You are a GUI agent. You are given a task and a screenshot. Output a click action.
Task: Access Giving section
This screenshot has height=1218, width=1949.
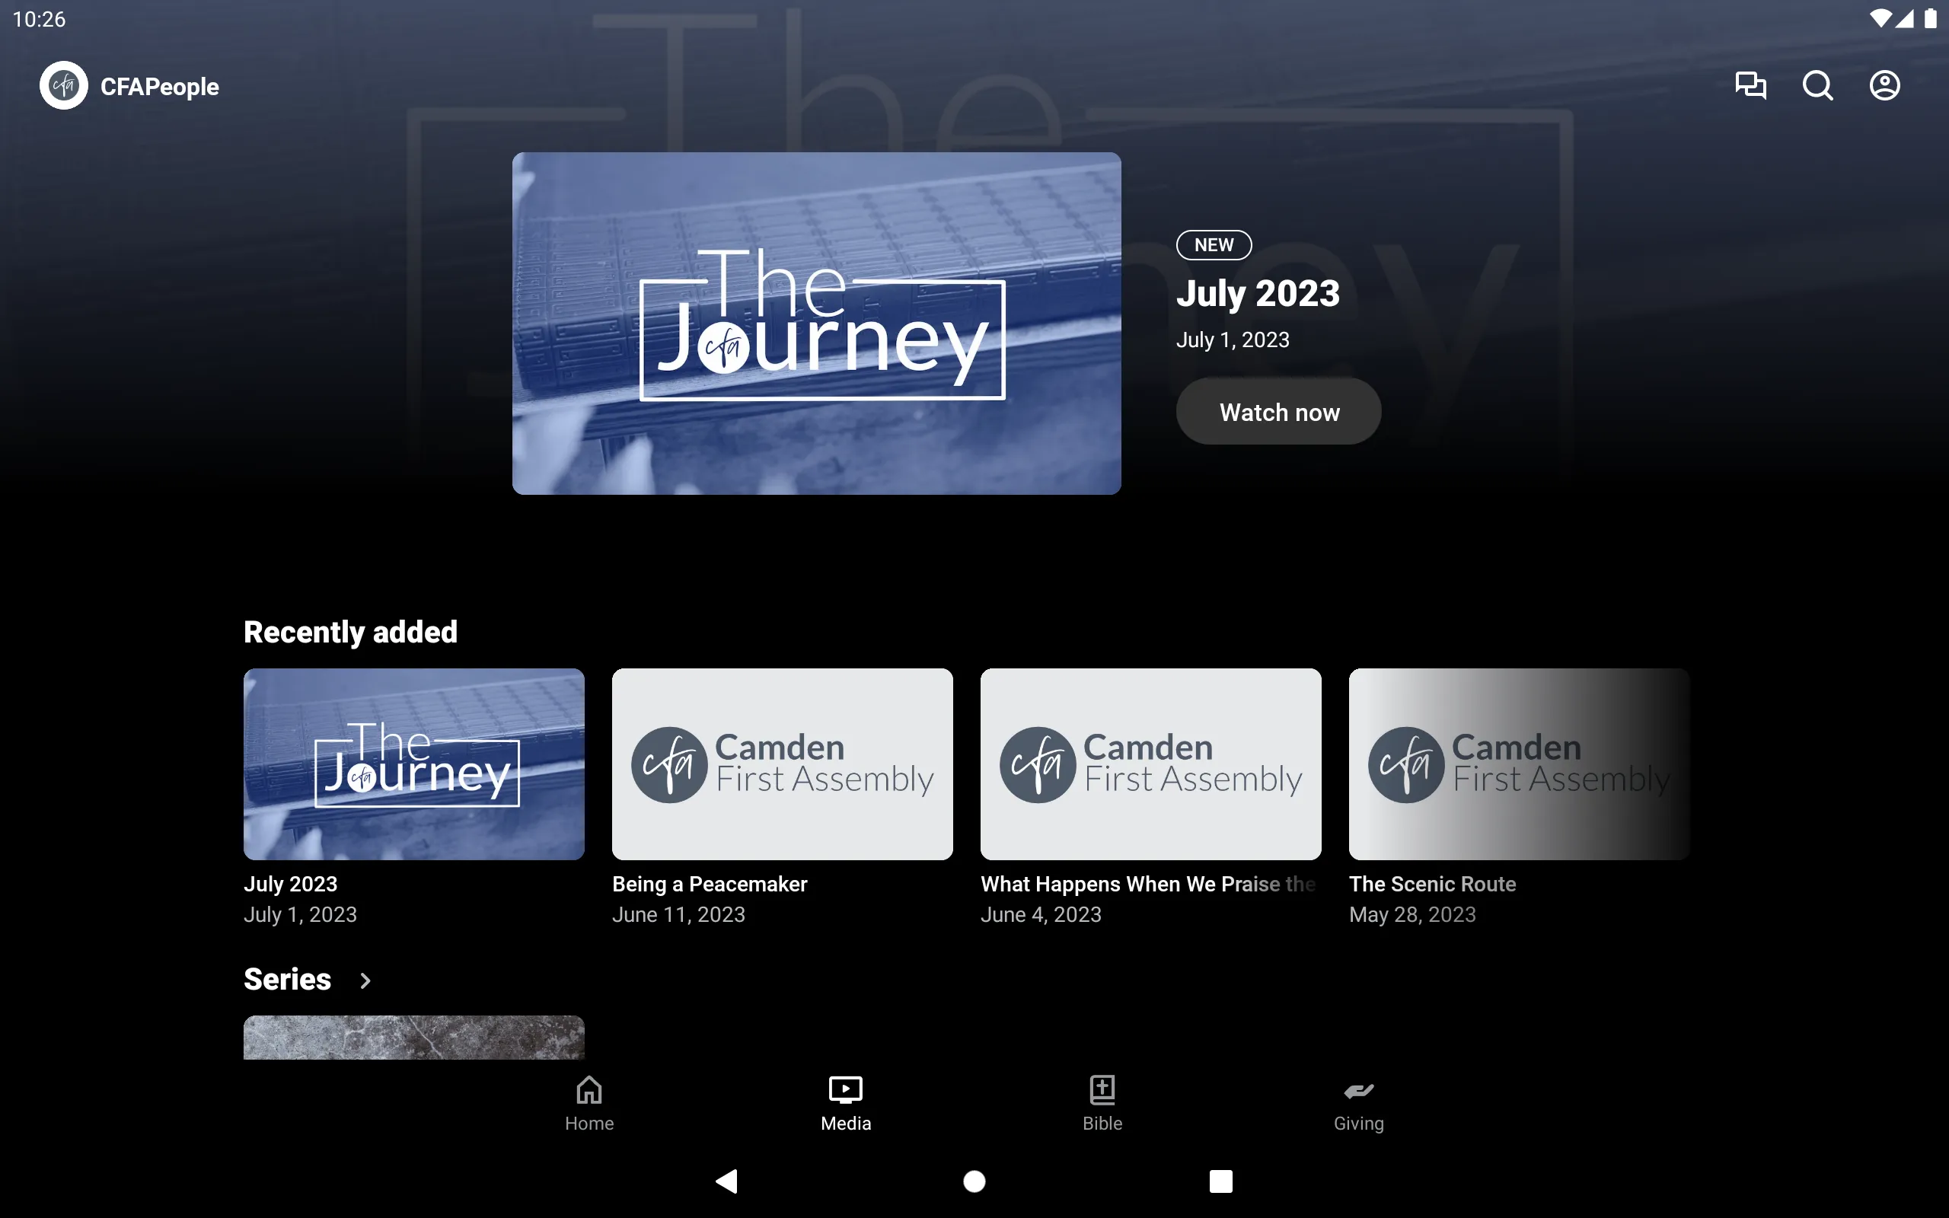click(1358, 1103)
